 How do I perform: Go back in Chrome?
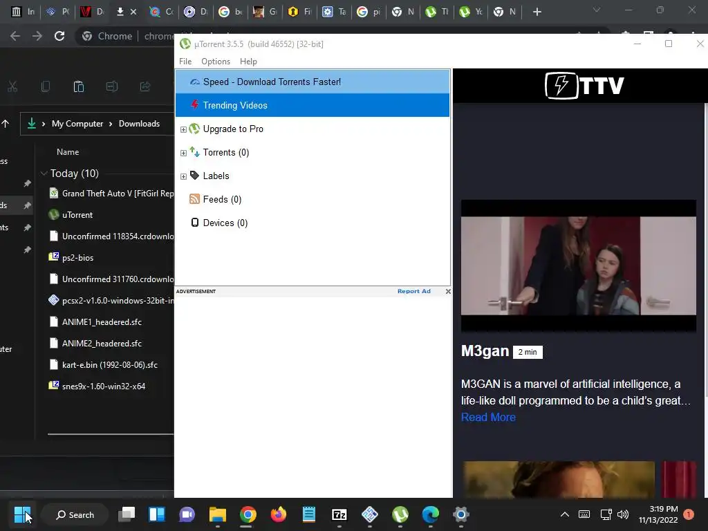15,36
